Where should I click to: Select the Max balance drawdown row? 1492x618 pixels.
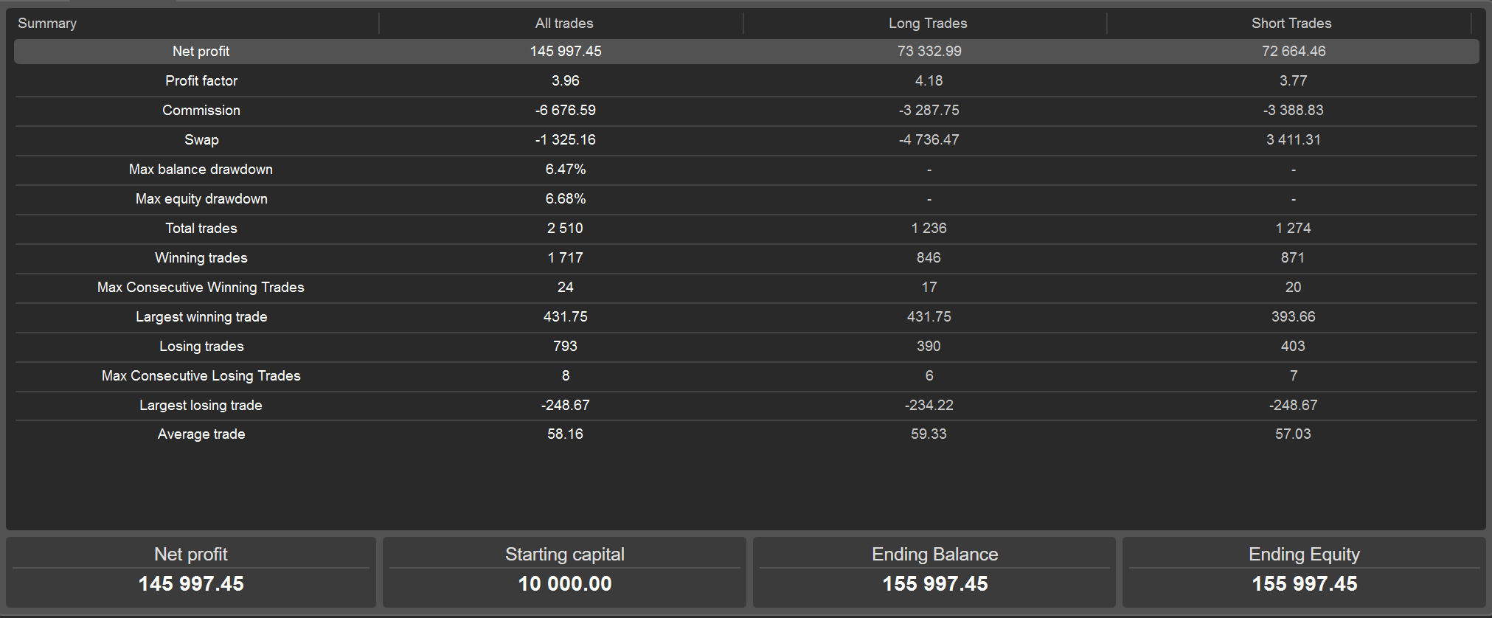(201, 169)
